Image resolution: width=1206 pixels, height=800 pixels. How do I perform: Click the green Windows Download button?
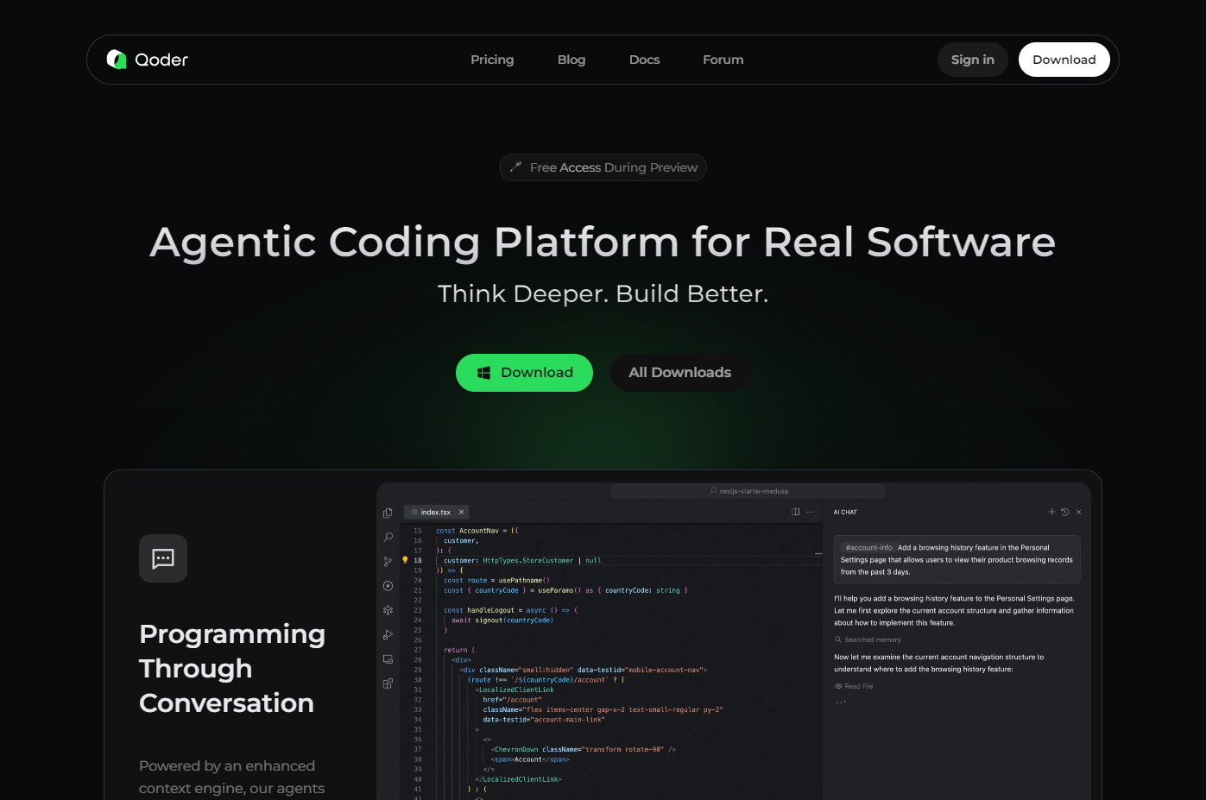click(x=524, y=373)
